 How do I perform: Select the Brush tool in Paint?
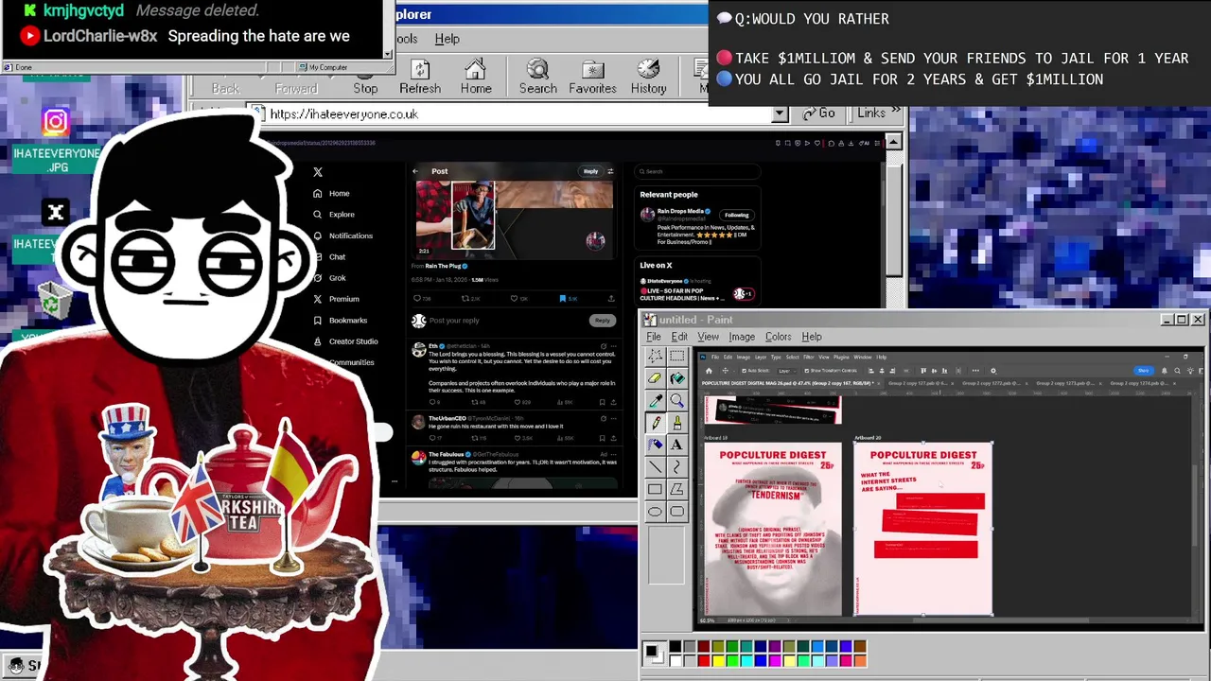676,423
